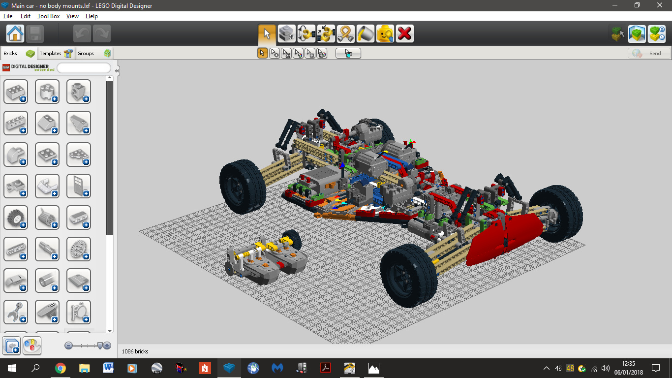Expand the Technic axle and pin category

tap(47, 249)
